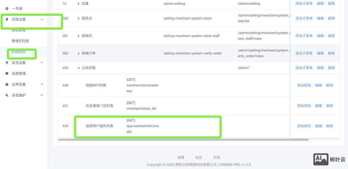The image size is (348, 169).
Task: Click 添加子菜单 for 核销订单 row
Action: pos(304,53)
